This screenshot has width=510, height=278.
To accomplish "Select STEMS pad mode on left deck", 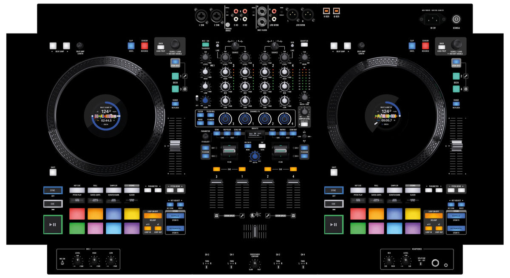I will pyautogui.click(x=131, y=190).
